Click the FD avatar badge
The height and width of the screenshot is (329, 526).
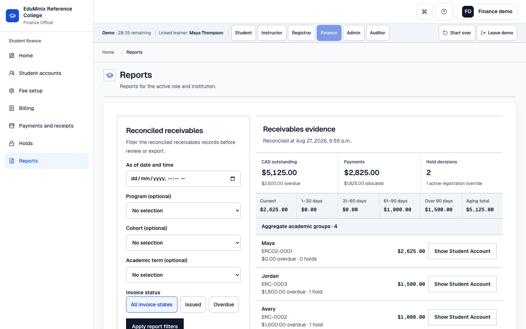468,12
